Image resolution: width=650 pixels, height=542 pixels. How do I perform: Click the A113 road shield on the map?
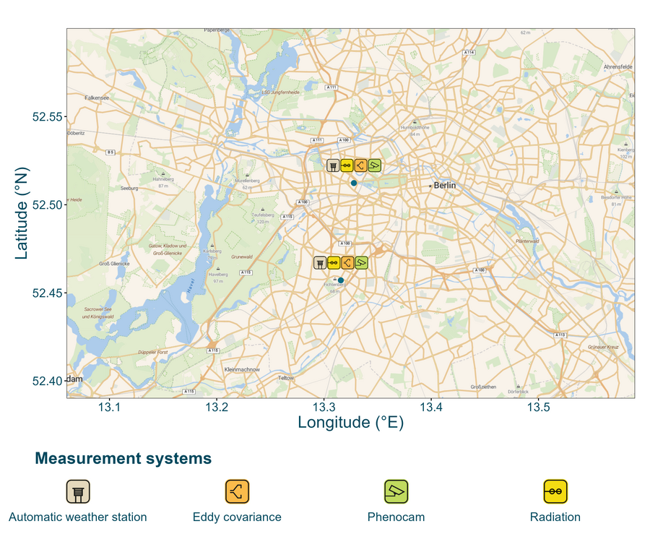click(x=560, y=335)
